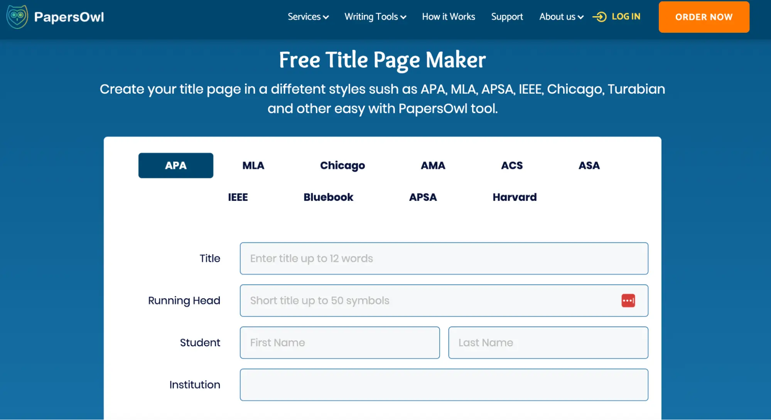This screenshot has width=771, height=420.
Task: Click the LOG IN link
Action: 626,17
